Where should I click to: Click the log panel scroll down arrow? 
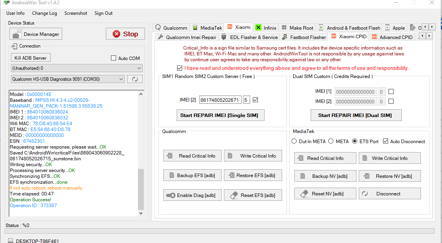141,213
